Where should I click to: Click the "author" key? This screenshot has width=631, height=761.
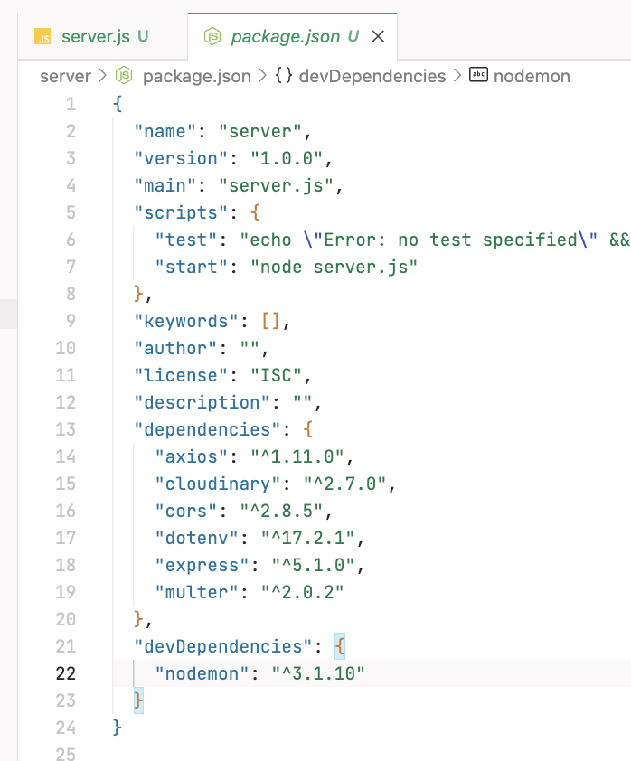click(175, 349)
